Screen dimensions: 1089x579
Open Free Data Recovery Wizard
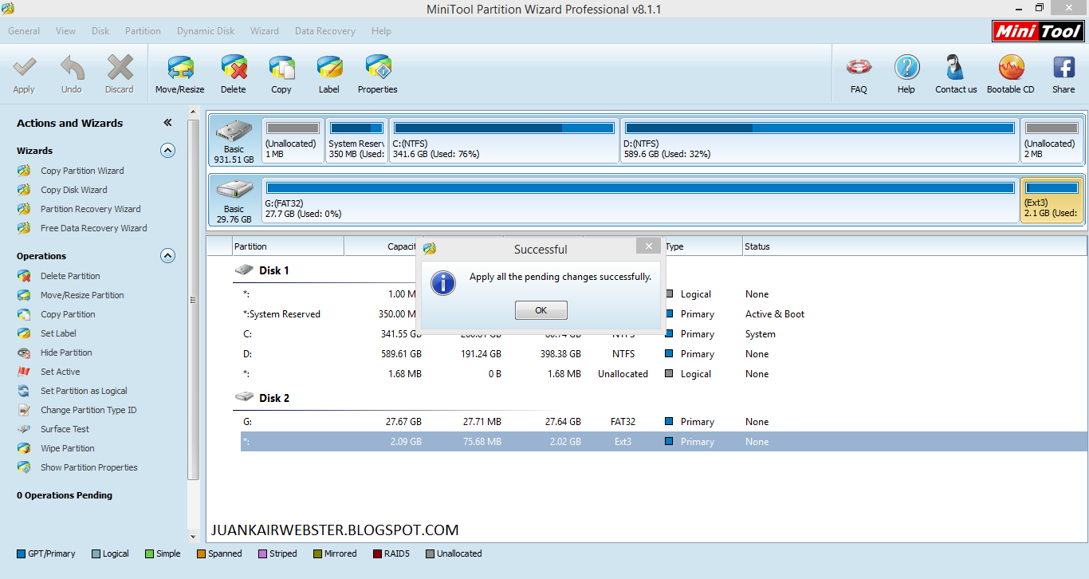tap(93, 228)
